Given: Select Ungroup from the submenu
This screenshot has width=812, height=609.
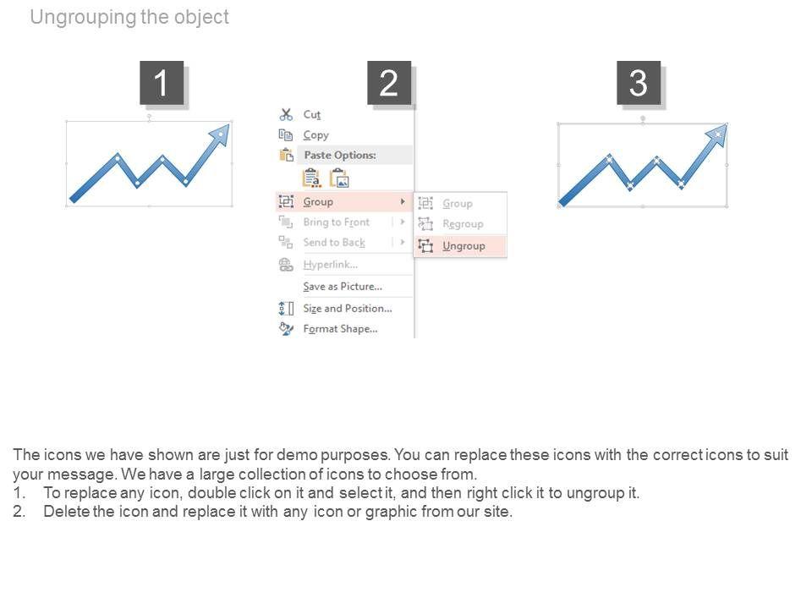Looking at the screenshot, I should [464, 245].
